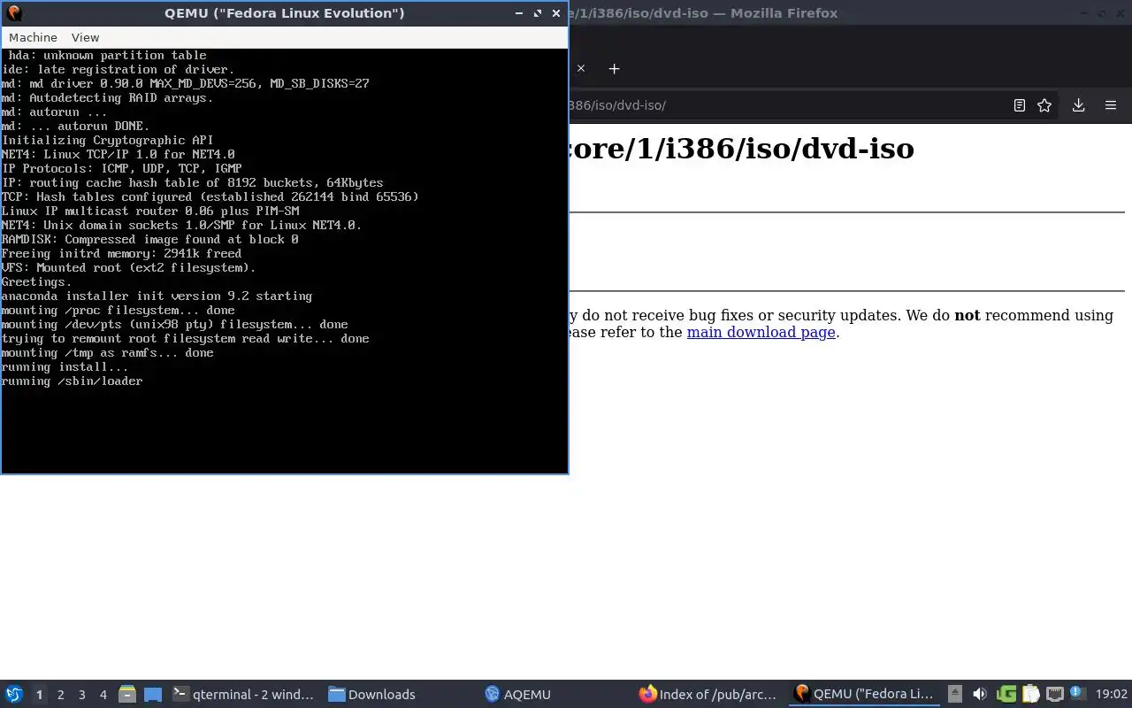Open the LXQt start menu

pyautogui.click(x=14, y=695)
